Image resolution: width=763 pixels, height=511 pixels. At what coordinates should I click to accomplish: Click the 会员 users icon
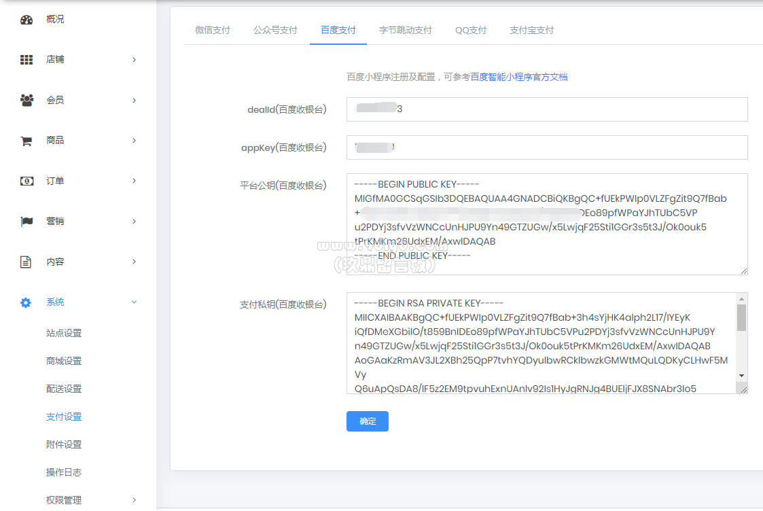(x=26, y=101)
